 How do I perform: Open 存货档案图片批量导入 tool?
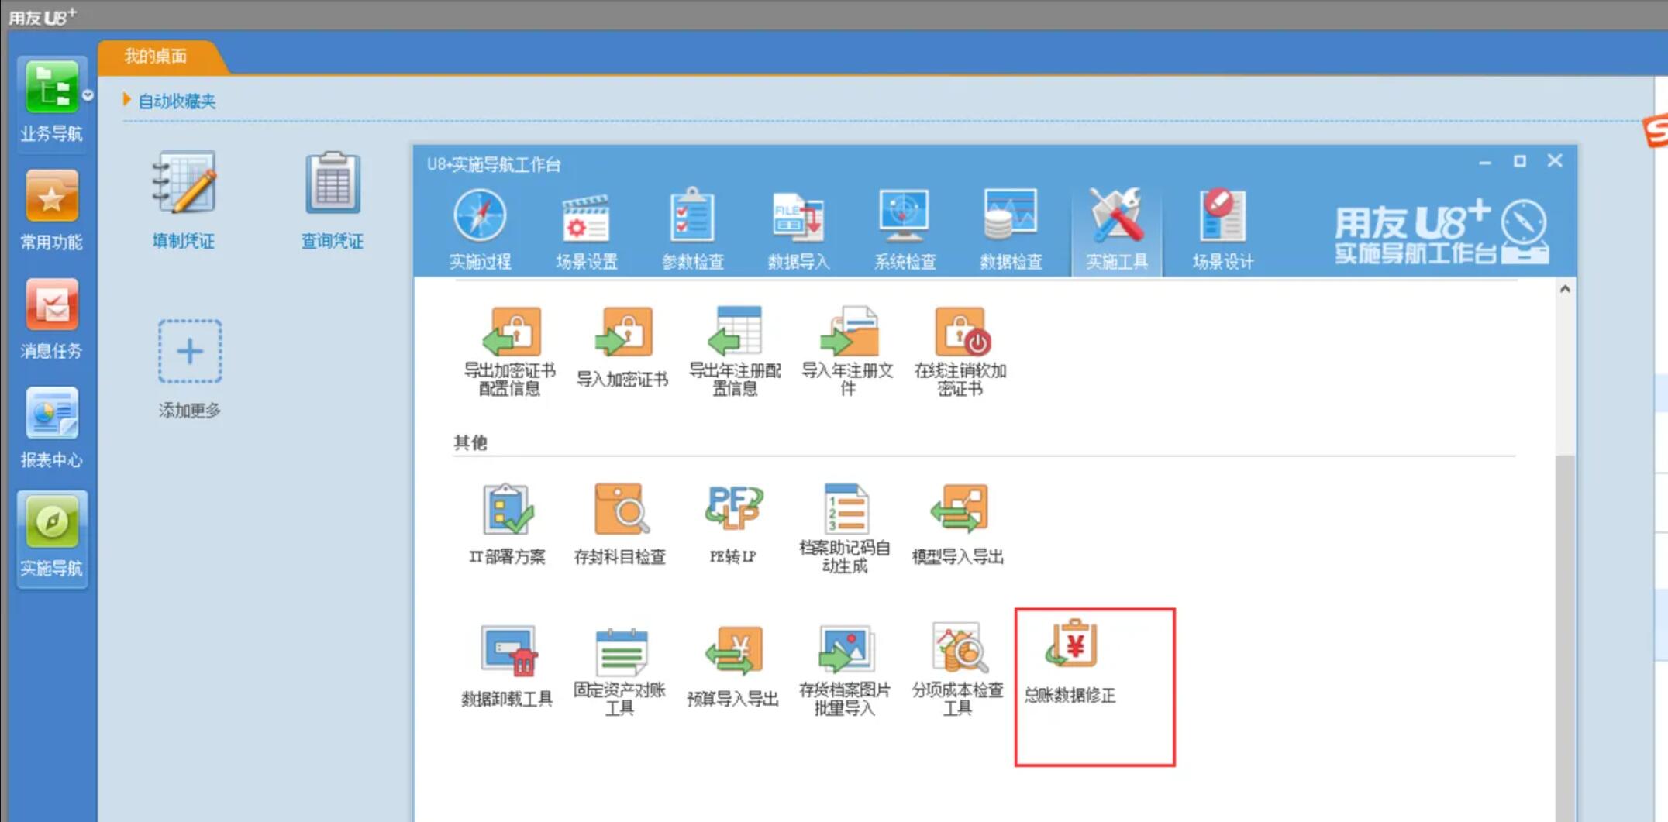(845, 670)
